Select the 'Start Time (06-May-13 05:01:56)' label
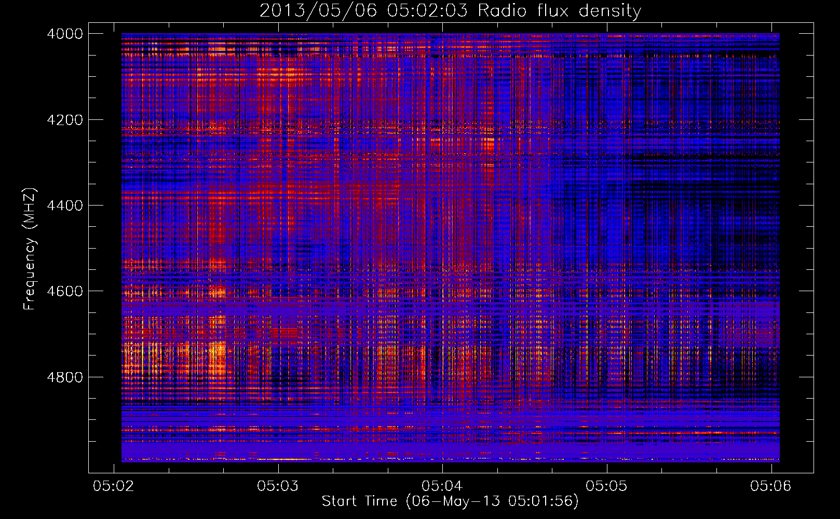 coord(450,501)
